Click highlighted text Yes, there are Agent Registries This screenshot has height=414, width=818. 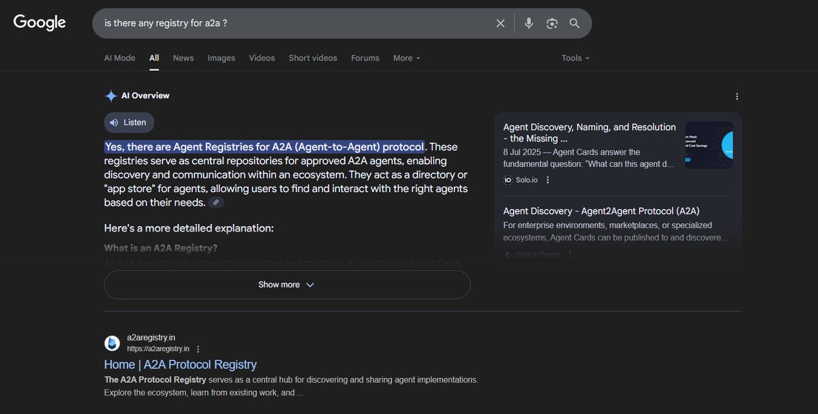[264, 146]
